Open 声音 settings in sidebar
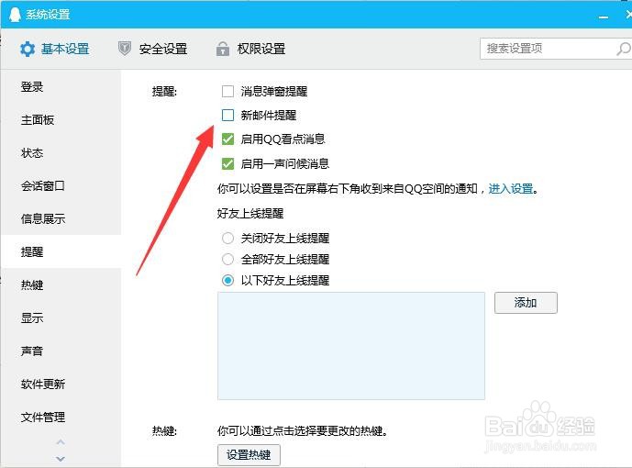632x468 pixels. 61,351
